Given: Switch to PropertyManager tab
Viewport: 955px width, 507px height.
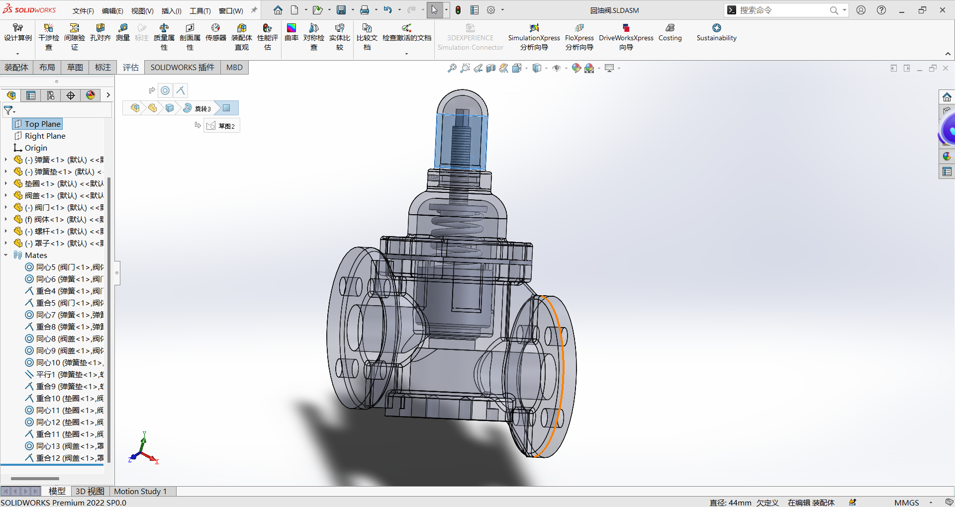Looking at the screenshot, I should pyautogui.click(x=31, y=95).
